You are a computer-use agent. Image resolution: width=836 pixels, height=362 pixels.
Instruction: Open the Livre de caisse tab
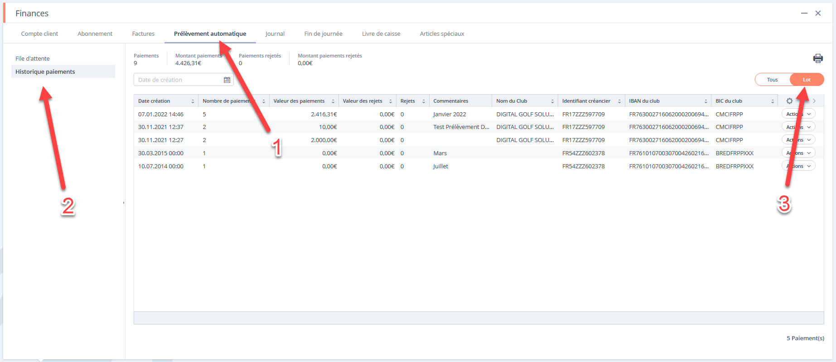click(x=381, y=34)
